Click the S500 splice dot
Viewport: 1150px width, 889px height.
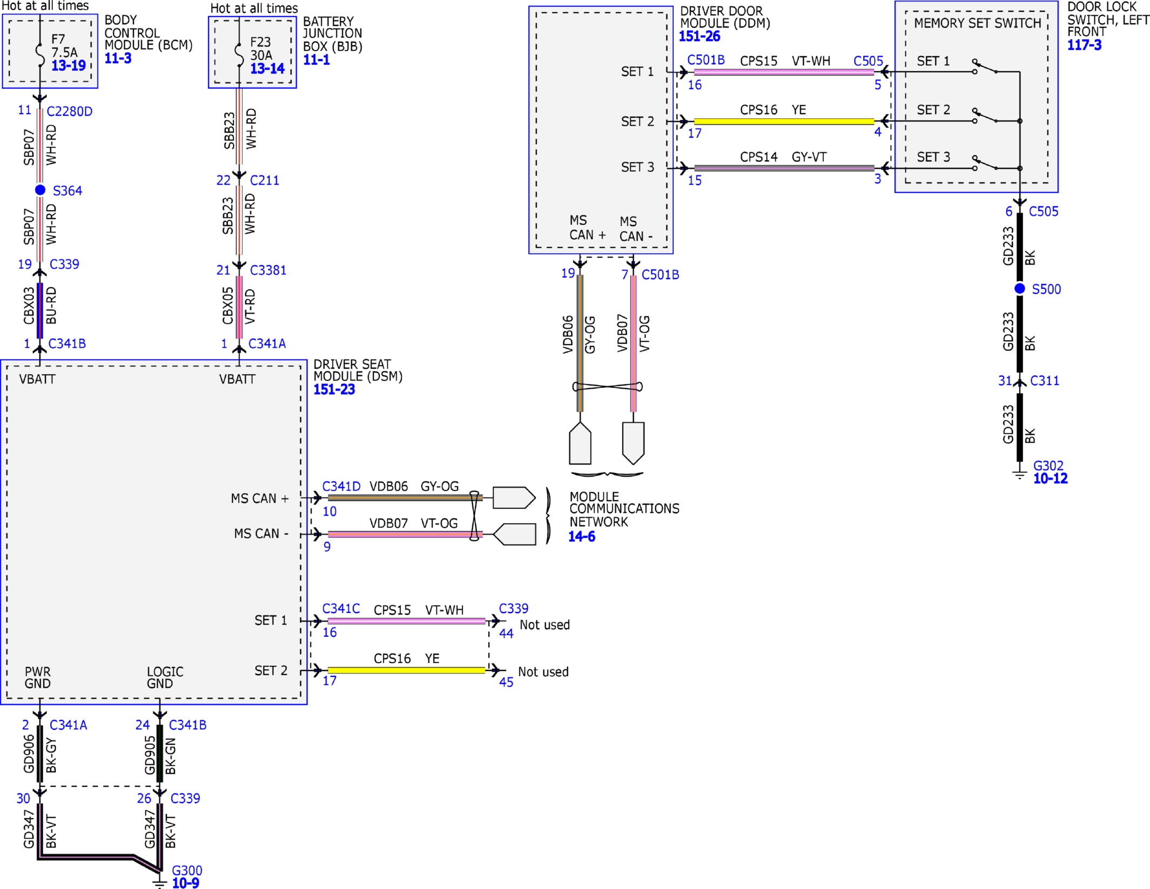(x=1019, y=289)
